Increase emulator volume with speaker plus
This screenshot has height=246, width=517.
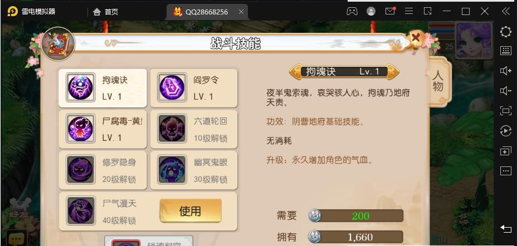505,71
